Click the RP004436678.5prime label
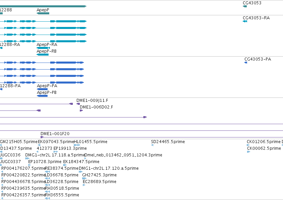 tap(23, 182)
